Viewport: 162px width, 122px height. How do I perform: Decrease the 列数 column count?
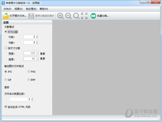37,43
